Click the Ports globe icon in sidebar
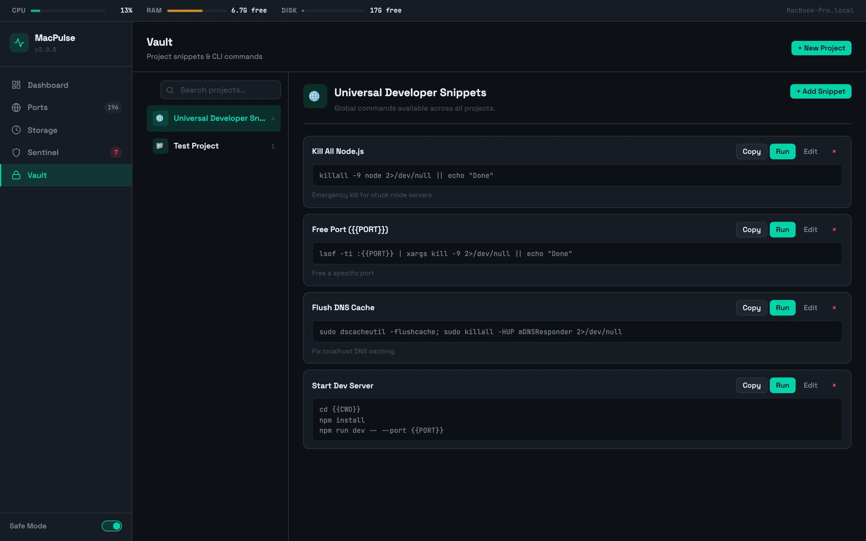The height and width of the screenshot is (541, 866). [16, 107]
